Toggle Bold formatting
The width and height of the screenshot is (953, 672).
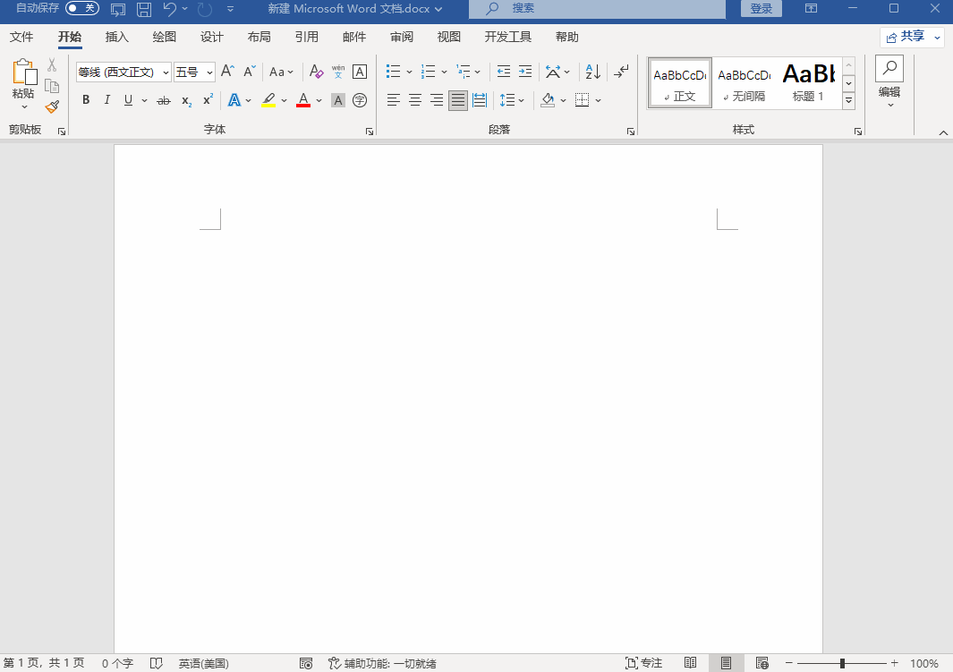[x=86, y=100]
